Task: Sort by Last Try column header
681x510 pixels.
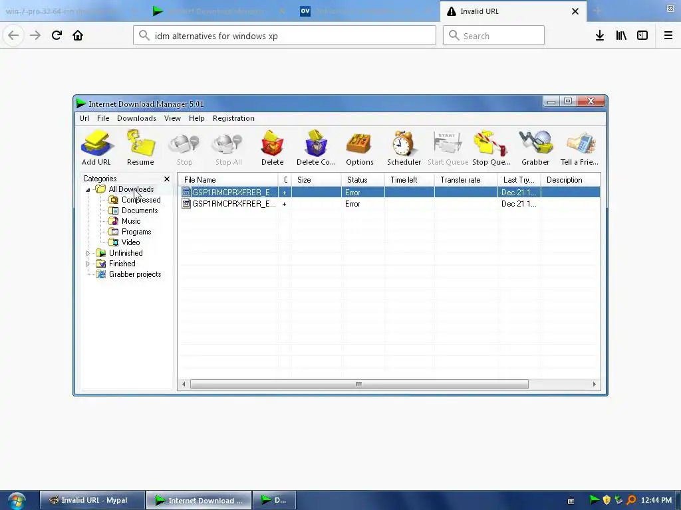Action: click(519, 179)
